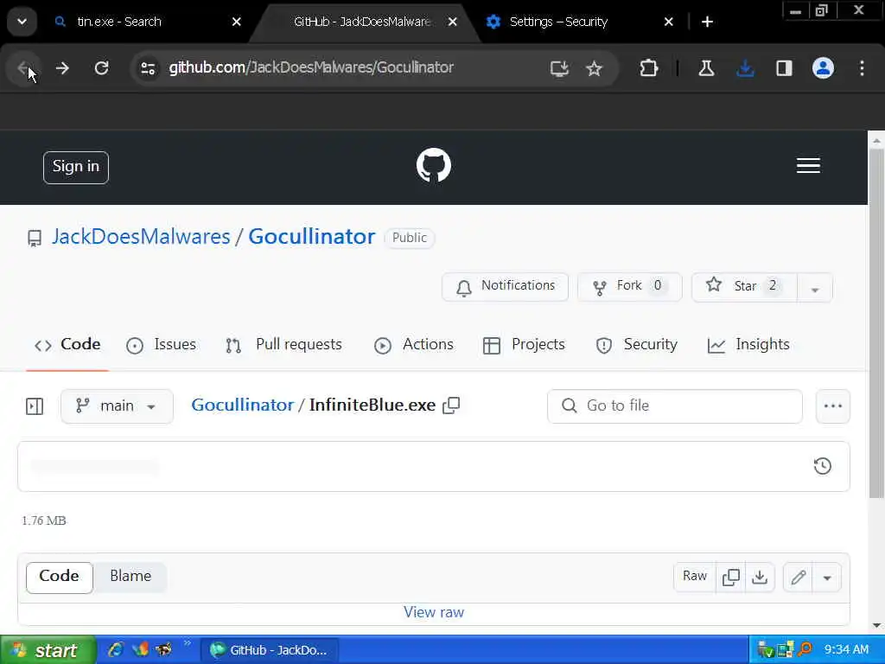Toggle the browser side panel icon
The width and height of the screenshot is (885, 664).
click(x=784, y=68)
